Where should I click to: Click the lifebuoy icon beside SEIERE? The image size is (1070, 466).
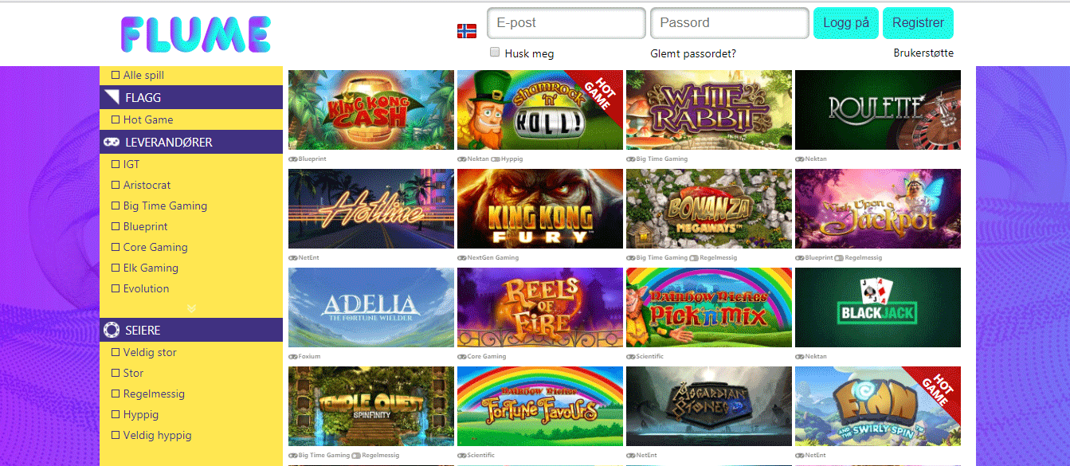(x=112, y=330)
